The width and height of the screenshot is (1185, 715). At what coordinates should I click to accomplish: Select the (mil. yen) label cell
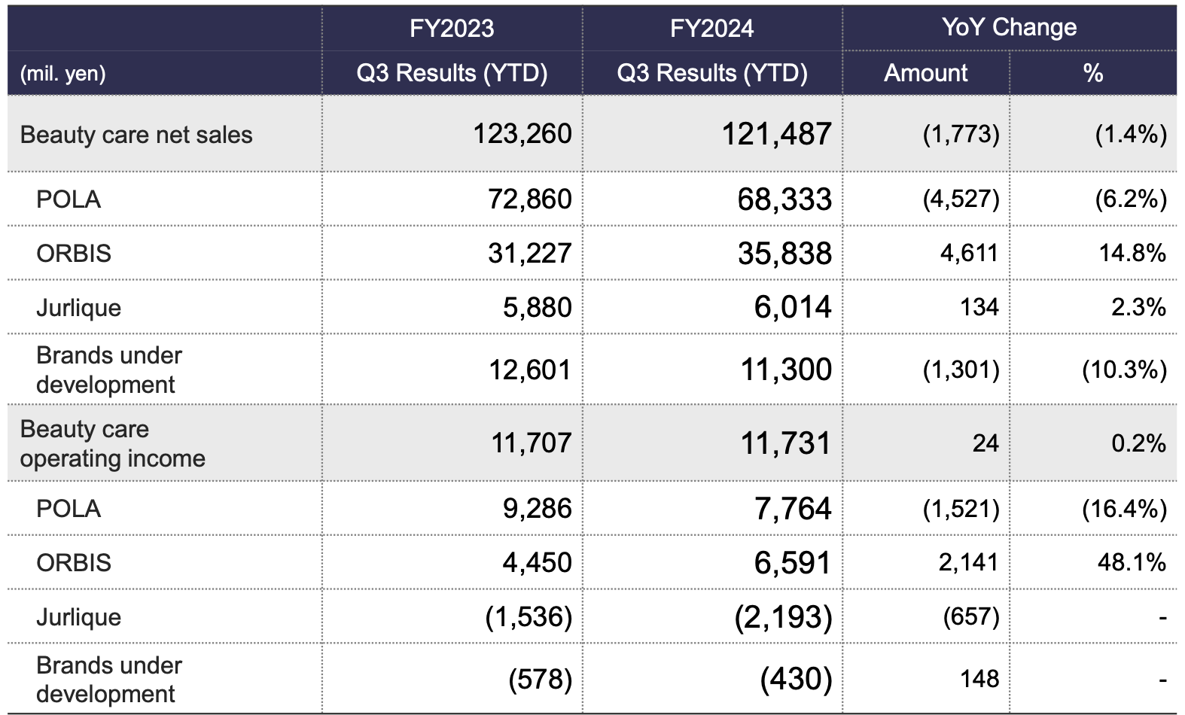[63, 74]
